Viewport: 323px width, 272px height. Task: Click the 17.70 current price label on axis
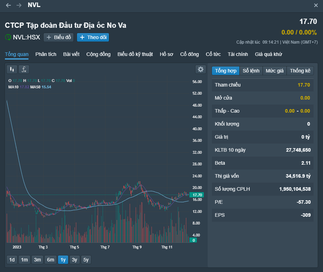point(197,195)
